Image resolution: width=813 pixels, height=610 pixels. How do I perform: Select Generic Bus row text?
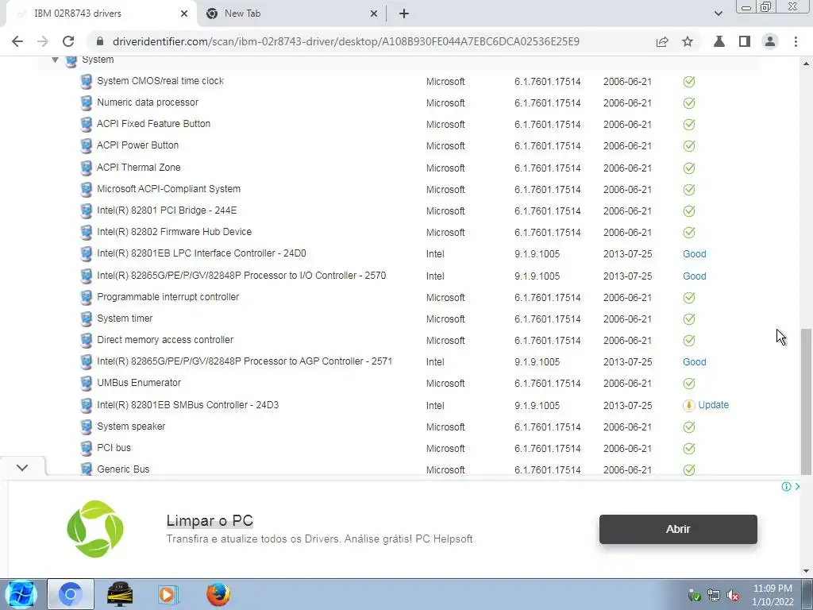pyautogui.click(x=123, y=469)
